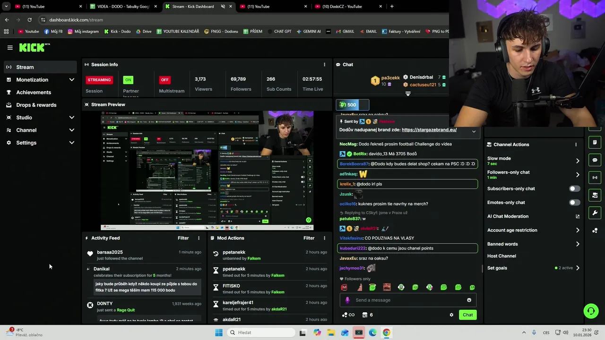Open AI Chat Moderation external link icon

pyautogui.click(x=577, y=216)
